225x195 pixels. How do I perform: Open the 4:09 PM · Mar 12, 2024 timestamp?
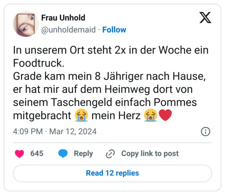[55, 131]
